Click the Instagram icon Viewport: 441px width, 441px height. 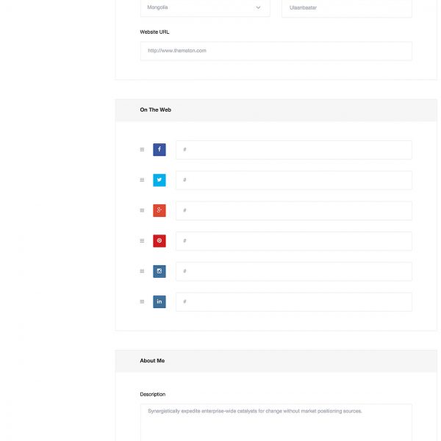(159, 271)
